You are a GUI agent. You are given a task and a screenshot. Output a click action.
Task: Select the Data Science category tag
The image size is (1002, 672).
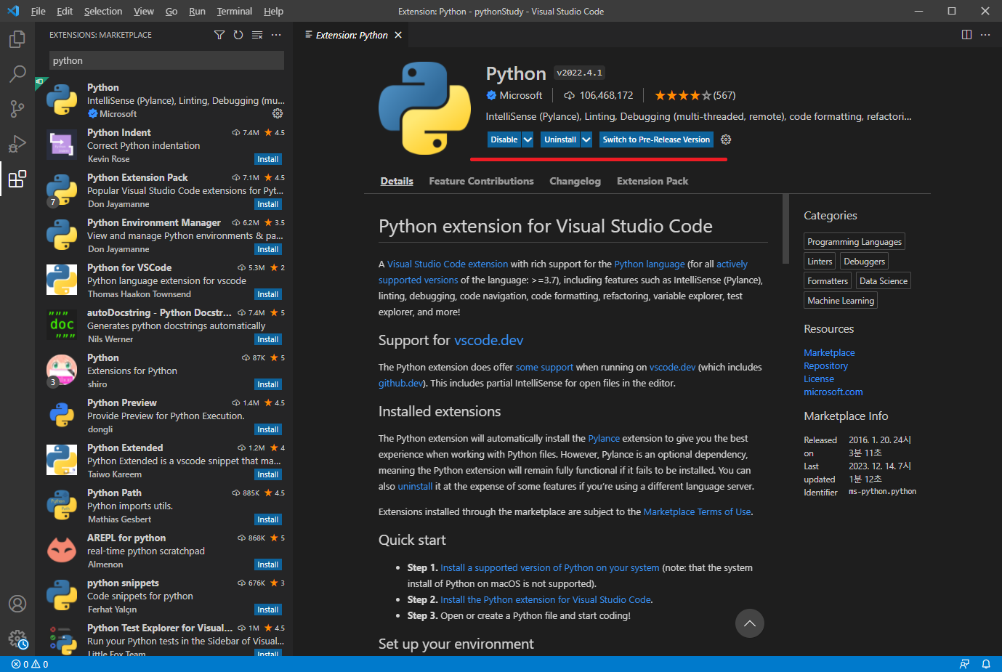coord(884,281)
